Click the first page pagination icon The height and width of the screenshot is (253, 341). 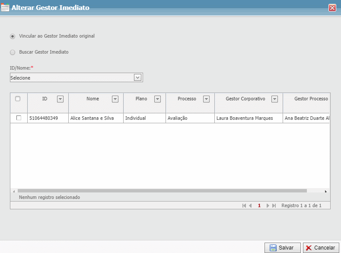click(244, 205)
